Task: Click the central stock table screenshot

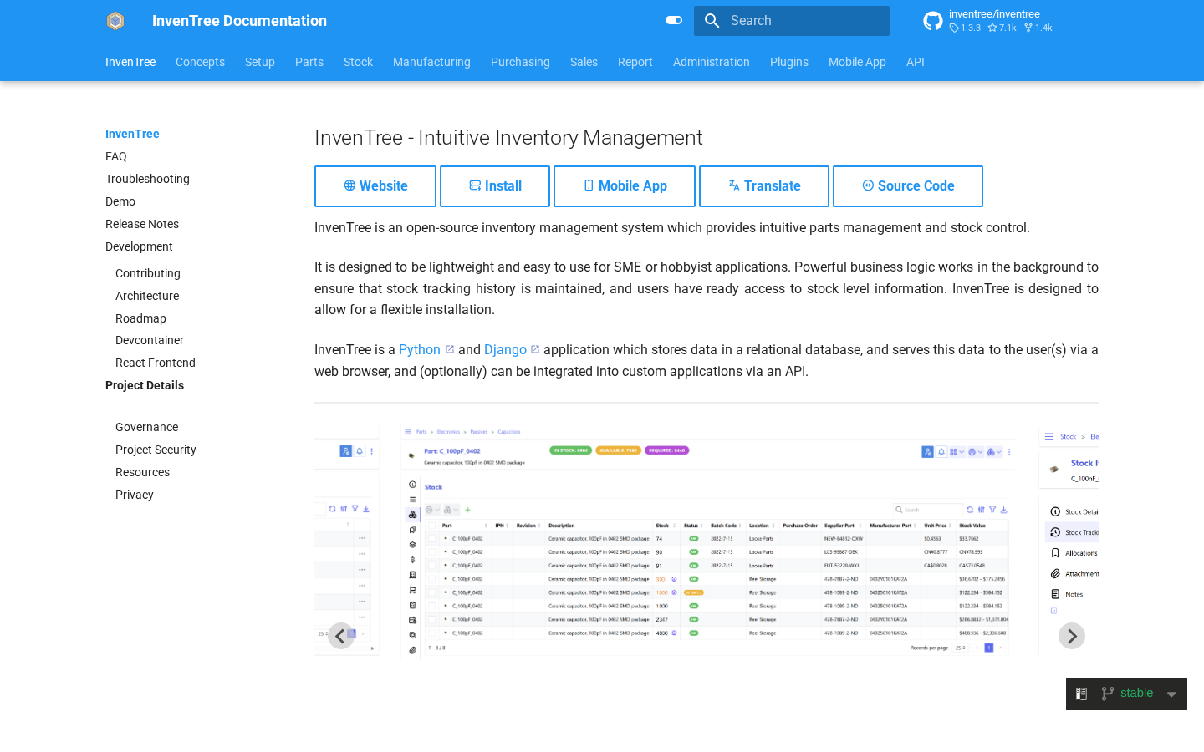Action: point(707,541)
